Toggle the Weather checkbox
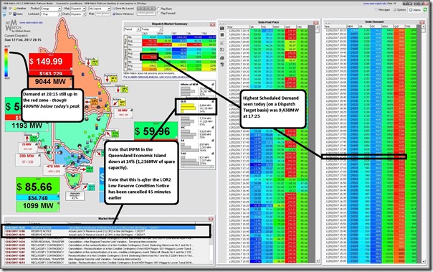This screenshot has height=272, width=433. point(11,9)
